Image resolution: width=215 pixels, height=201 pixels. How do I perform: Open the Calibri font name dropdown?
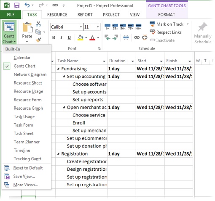(81, 27)
